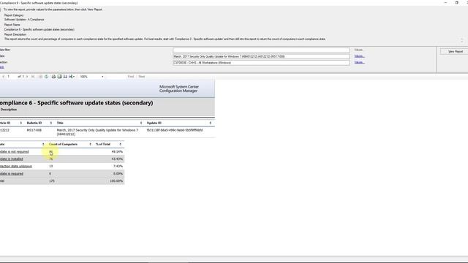Open the 'Update is not required' link
Screen dimensions: 468x263
pos(15,152)
